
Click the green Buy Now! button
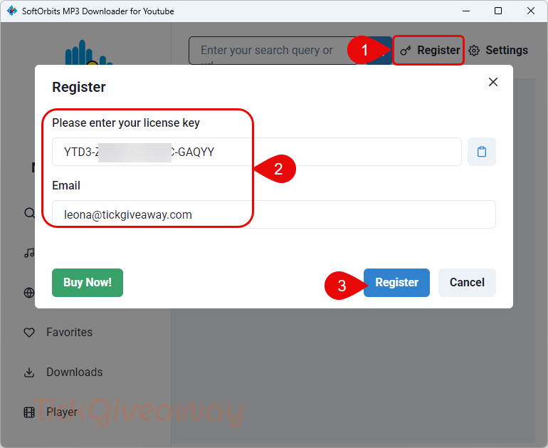pos(88,283)
